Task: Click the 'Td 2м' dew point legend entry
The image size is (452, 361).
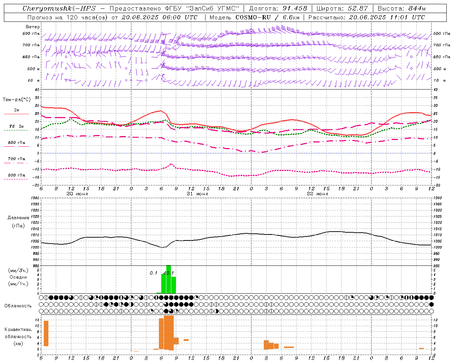Action: click(x=16, y=126)
